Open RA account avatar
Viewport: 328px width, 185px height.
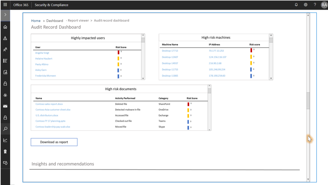(x=324, y=5)
